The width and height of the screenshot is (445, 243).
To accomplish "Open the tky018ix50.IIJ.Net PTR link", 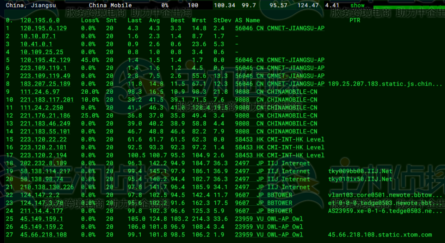I will 360,179.
